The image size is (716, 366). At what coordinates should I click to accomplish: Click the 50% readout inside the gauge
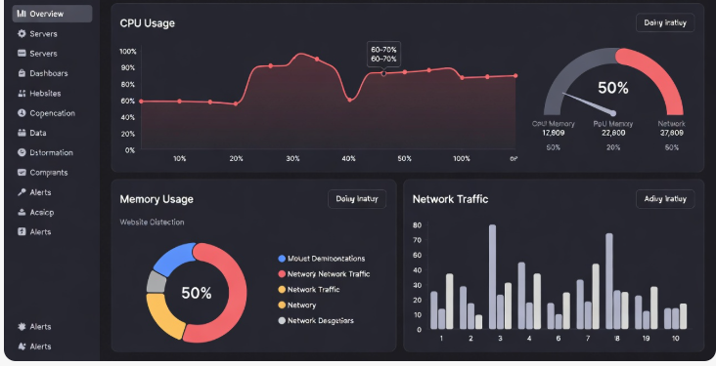[x=612, y=88]
